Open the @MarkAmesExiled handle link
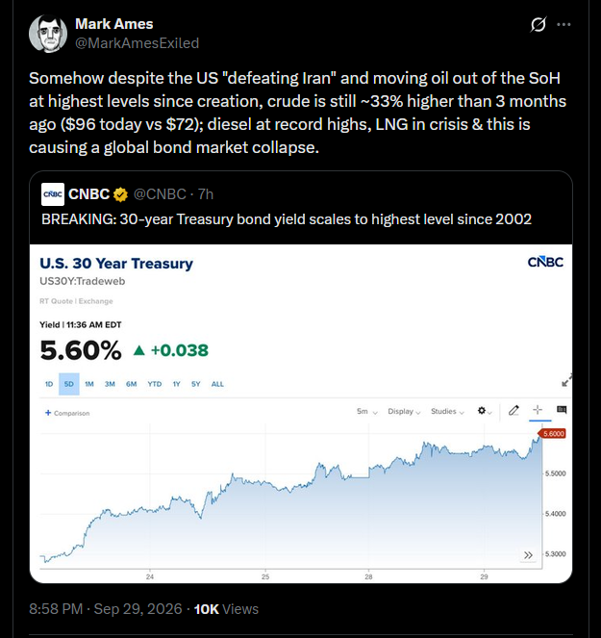 [138, 43]
